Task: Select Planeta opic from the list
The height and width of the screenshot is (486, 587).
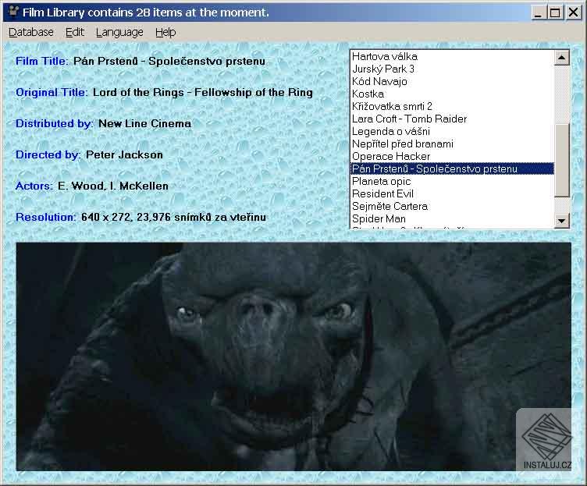Action: (452, 182)
